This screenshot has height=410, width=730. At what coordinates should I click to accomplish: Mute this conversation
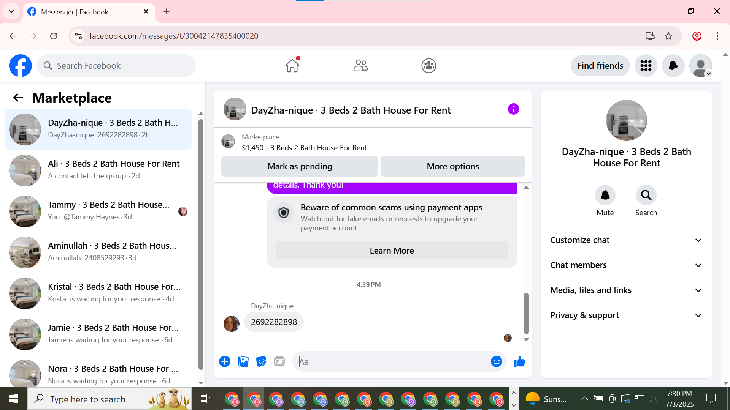pos(605,196)
